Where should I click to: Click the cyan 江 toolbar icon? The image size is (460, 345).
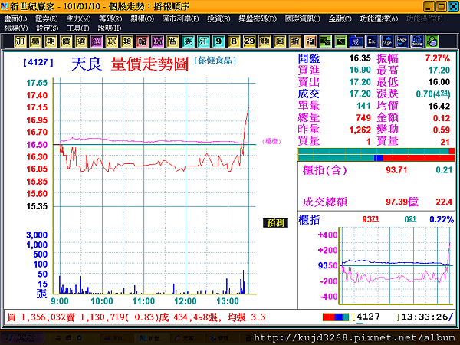coord(203,41)
